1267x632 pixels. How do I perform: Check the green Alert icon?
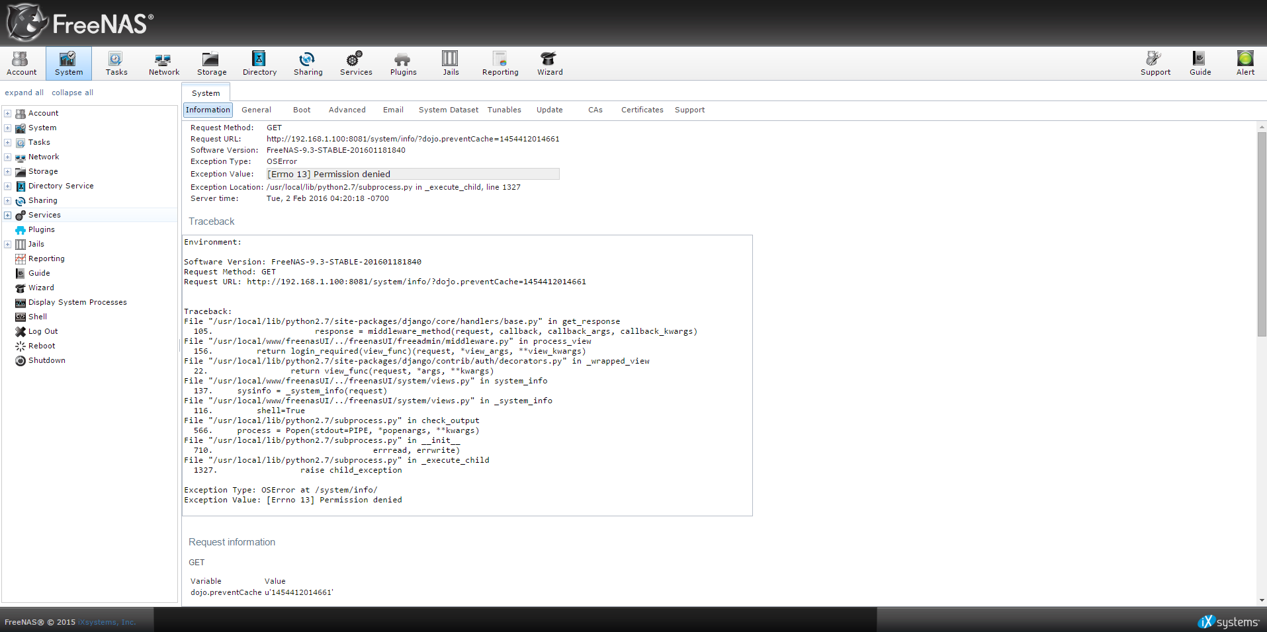1245,59
